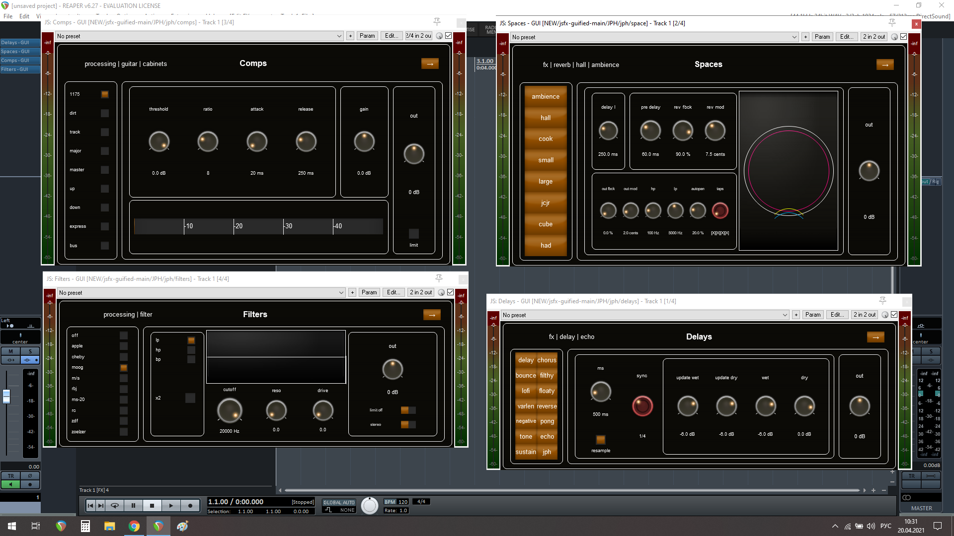Open Calculator from the Windows taskbar
The width and height of the screenshot is (954, 536).
coord(85,526)
